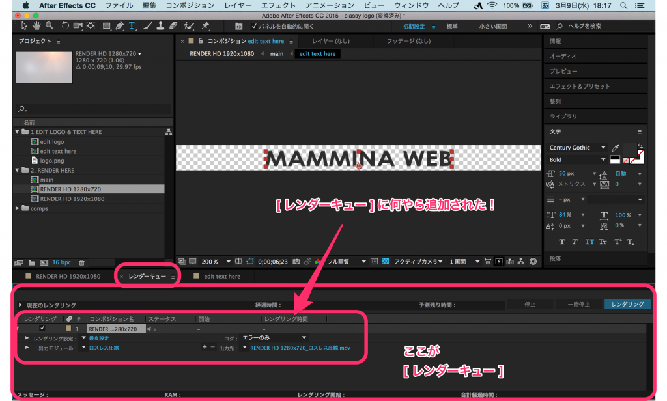Open the コンポジション menu
This screenshot has height=401, width=667.
pos(190,5)
